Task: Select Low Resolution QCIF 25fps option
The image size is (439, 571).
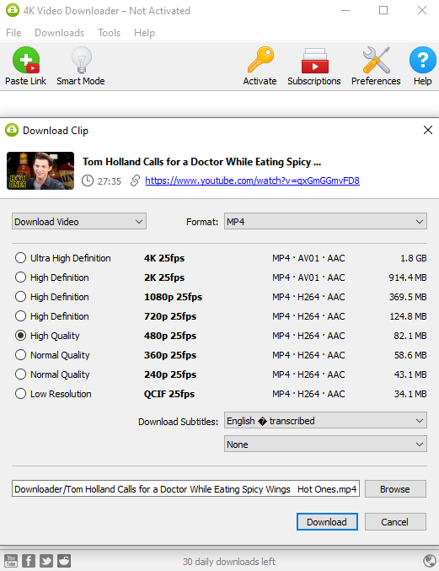Action: point(20,394)
